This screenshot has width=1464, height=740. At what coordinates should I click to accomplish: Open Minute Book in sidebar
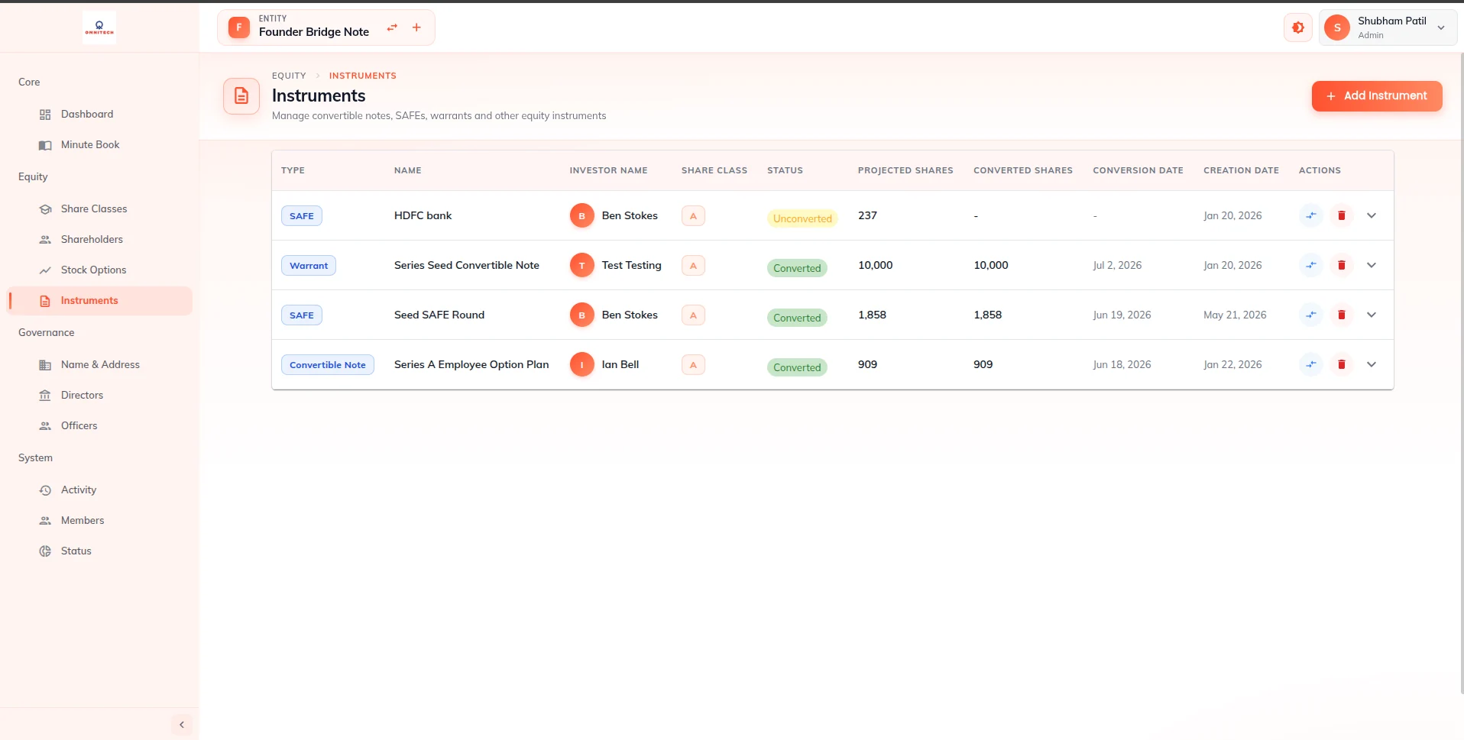click(100, 144)
